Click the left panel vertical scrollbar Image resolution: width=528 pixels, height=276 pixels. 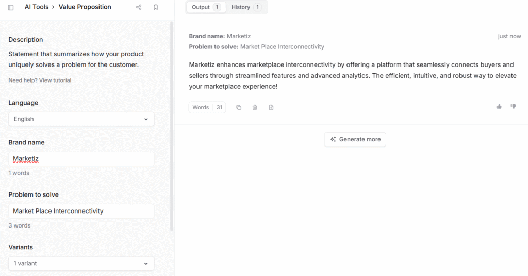[x=171, y=126]
